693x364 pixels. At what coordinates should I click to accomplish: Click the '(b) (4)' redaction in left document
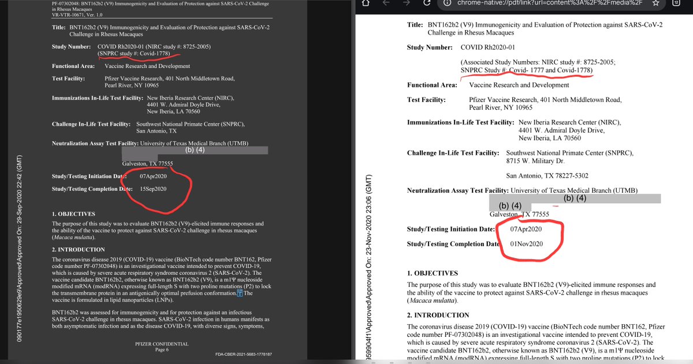click(195, 151)
